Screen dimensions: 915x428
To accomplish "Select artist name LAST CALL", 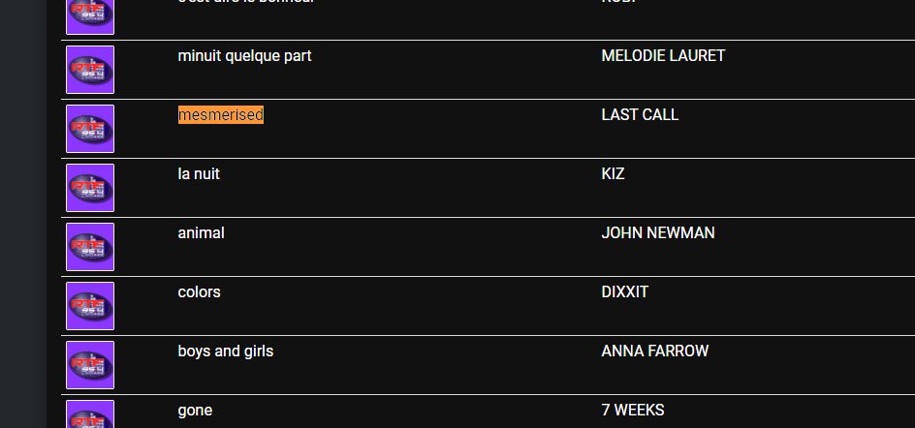I will pyautogui.click(x=640, y=115).
